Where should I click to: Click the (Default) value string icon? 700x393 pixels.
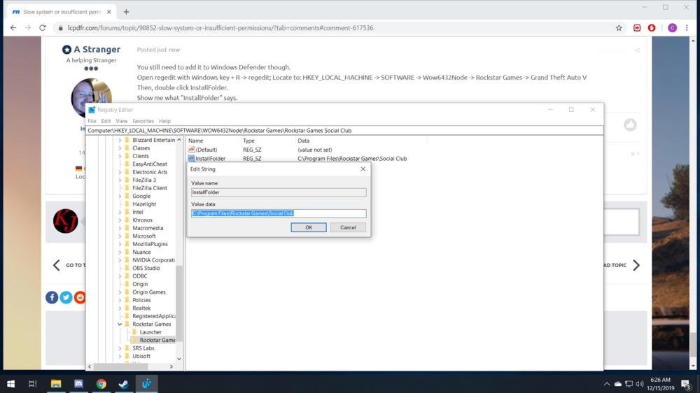pyautogui.click(x=191, y=150)
